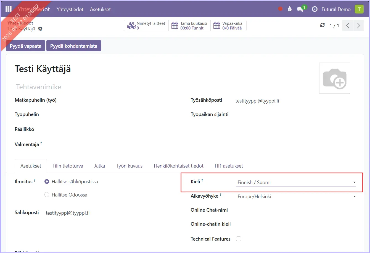370x253 pixels.
Task: Click the Pyydä vapaata button
Action: (25, 46)
